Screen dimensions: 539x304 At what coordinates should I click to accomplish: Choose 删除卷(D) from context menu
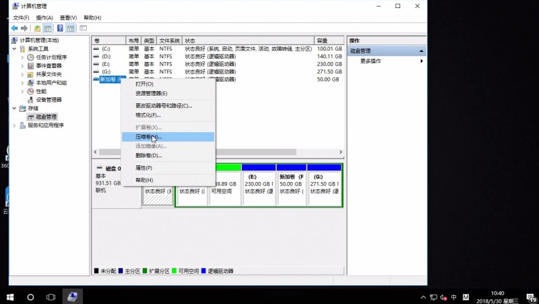(168, 156)
